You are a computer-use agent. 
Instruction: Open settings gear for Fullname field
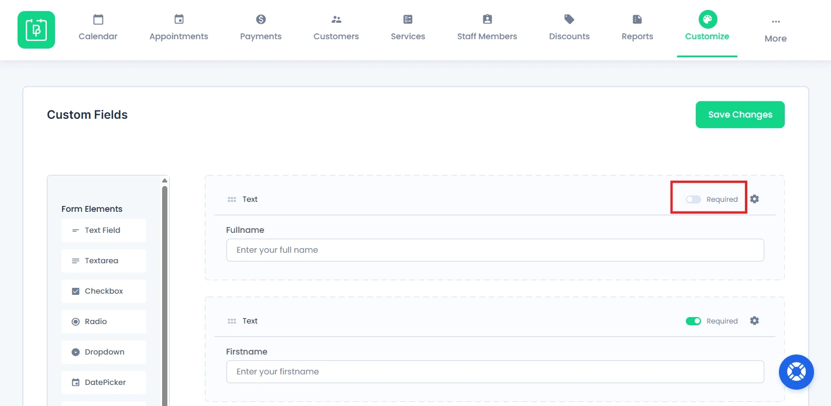(754, 199)
